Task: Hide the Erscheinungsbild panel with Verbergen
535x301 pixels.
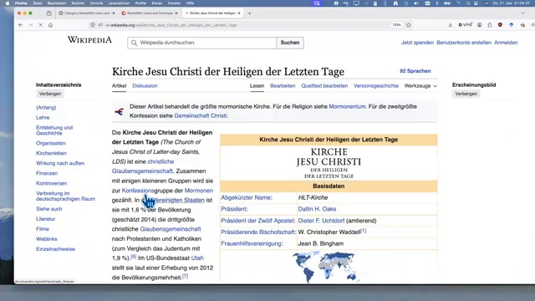Action: point(466,94)
